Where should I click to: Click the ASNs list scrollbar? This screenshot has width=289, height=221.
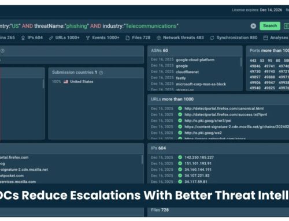click(x=241, y=62)
